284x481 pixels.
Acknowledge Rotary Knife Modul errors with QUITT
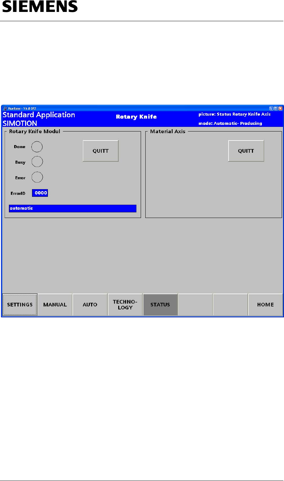point(100,151)
